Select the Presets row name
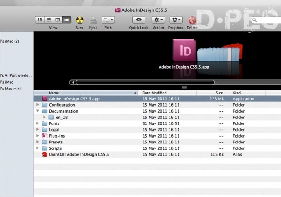281x197 pixels. (x=56, y=142)
